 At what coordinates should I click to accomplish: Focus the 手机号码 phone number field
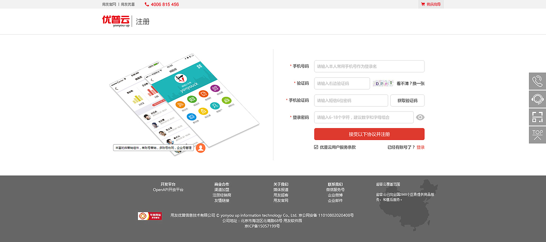click(x=369, y=66)
